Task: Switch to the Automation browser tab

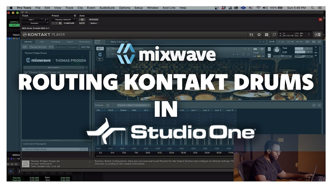Action: coord(84,42)
